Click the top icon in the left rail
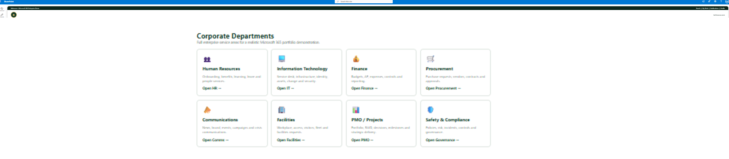This screenshot has height=159, width=729. (2, 9)
